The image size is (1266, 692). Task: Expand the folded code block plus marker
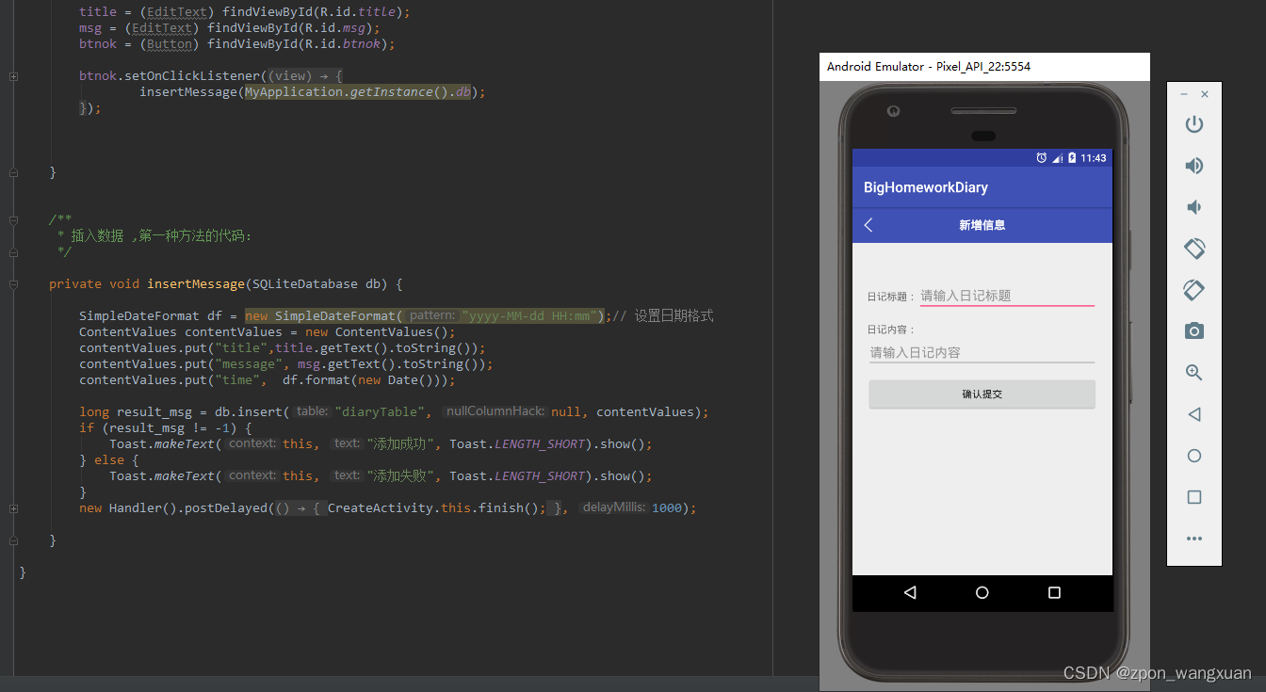click(13, 507)
